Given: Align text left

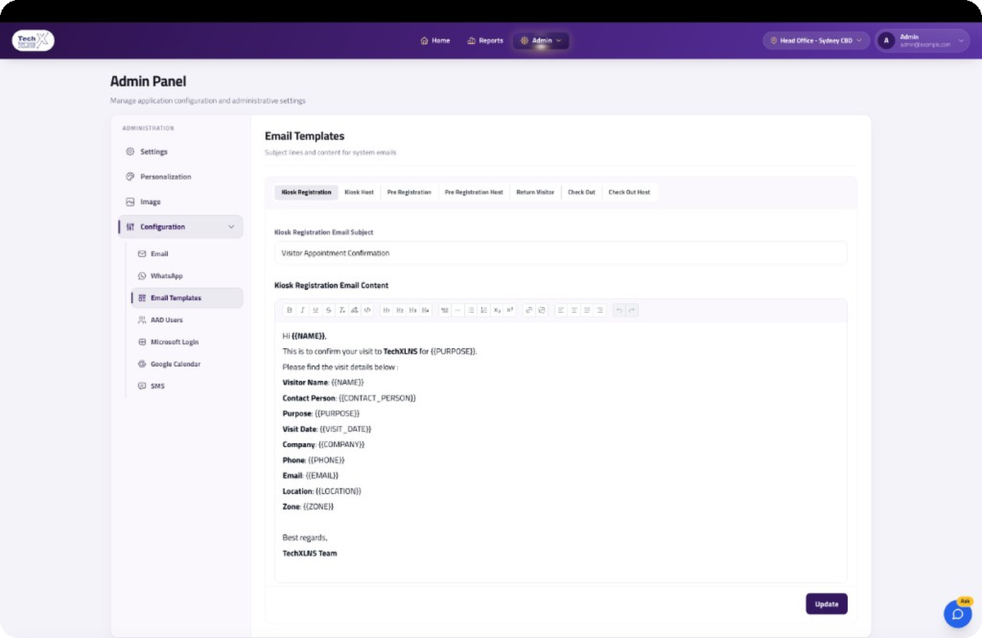Looking at the screenshot, I should coord(561,310).
